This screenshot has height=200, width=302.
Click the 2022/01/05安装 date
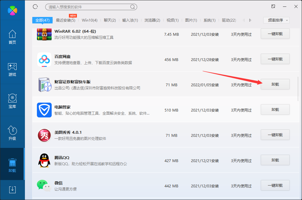205,85
